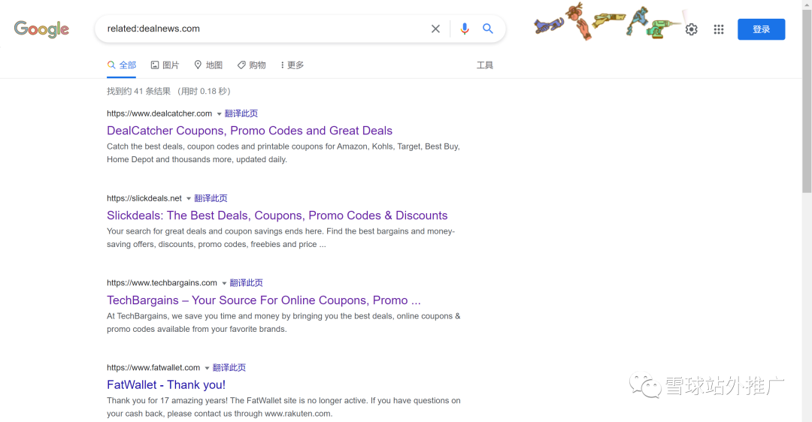Click 翻译此页 next to slickdeals.net
The width and height of the screenshot is (812, 422).
tap(211, 198)
